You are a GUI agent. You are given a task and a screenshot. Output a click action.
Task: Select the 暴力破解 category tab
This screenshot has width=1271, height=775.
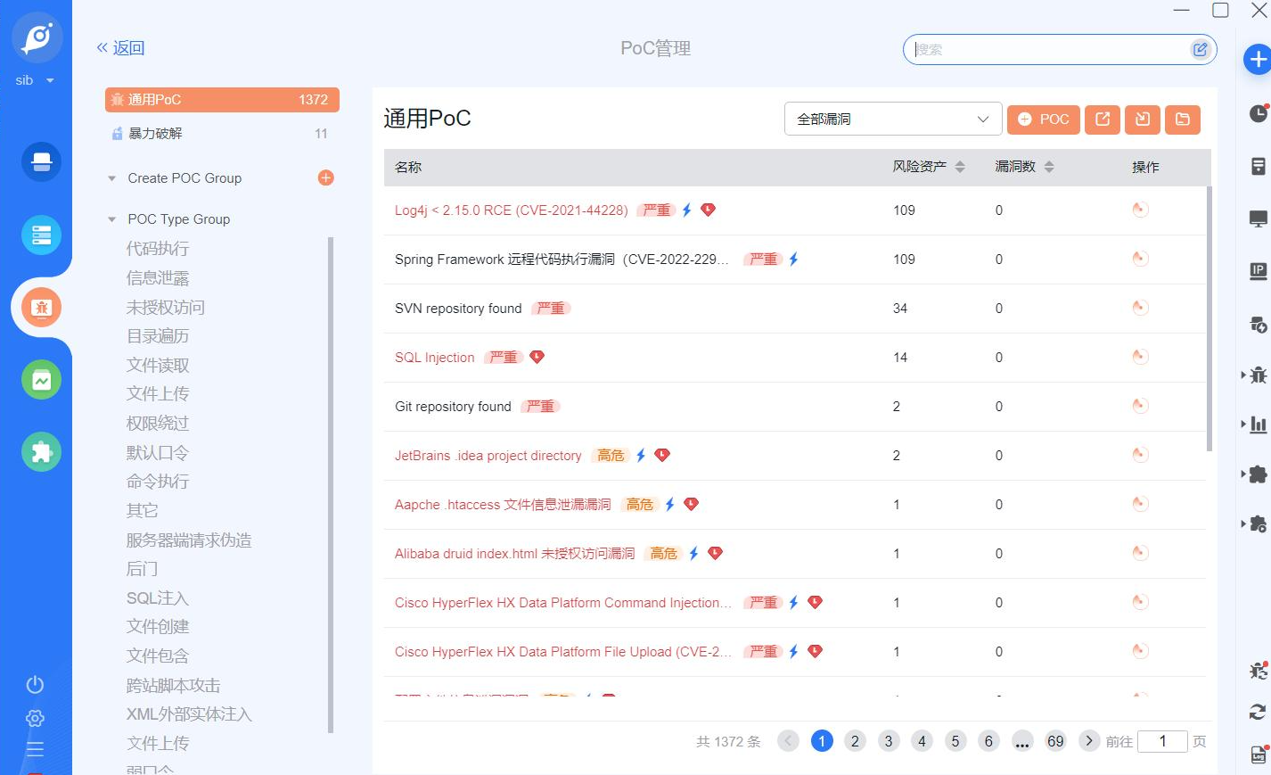[x=222, y=134]
